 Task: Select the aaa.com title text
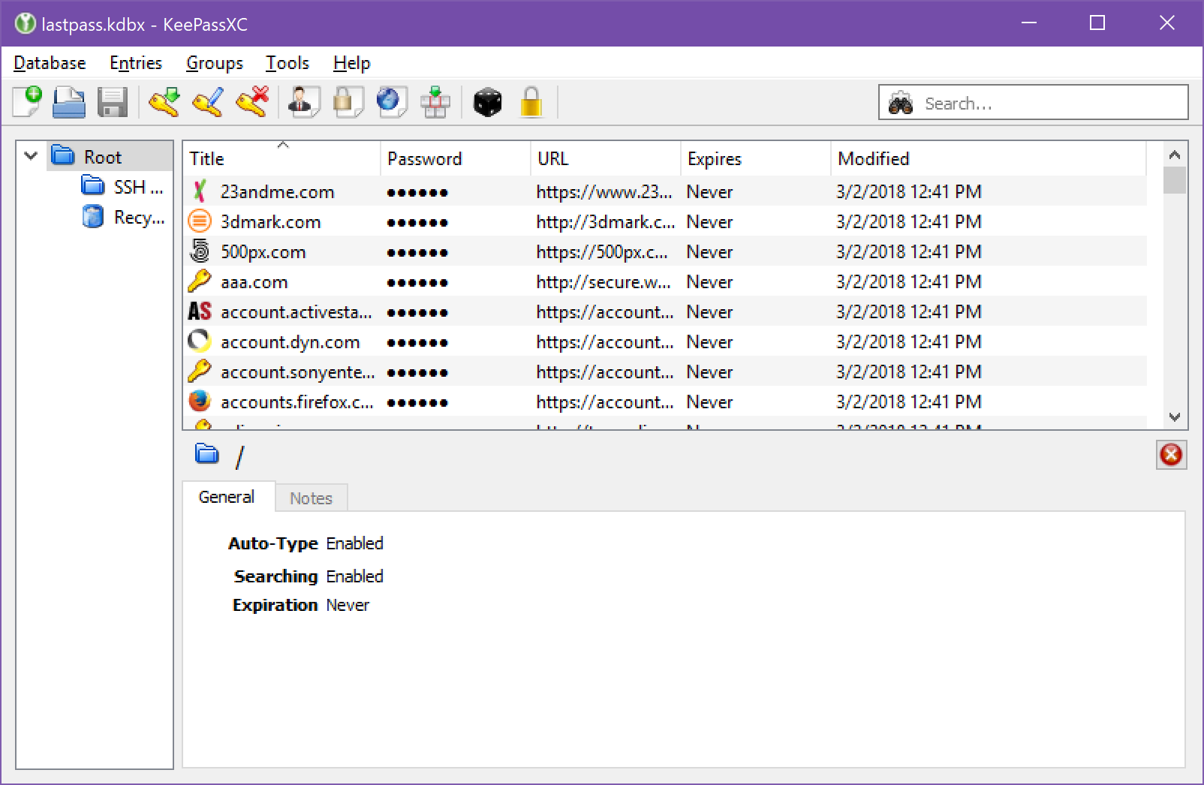pos(254,282)
